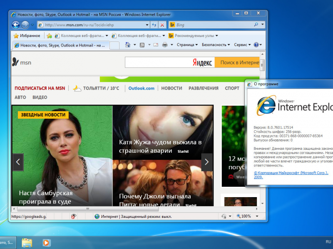Open Настя Самбурская проиграла в суде story

[46, 197]
